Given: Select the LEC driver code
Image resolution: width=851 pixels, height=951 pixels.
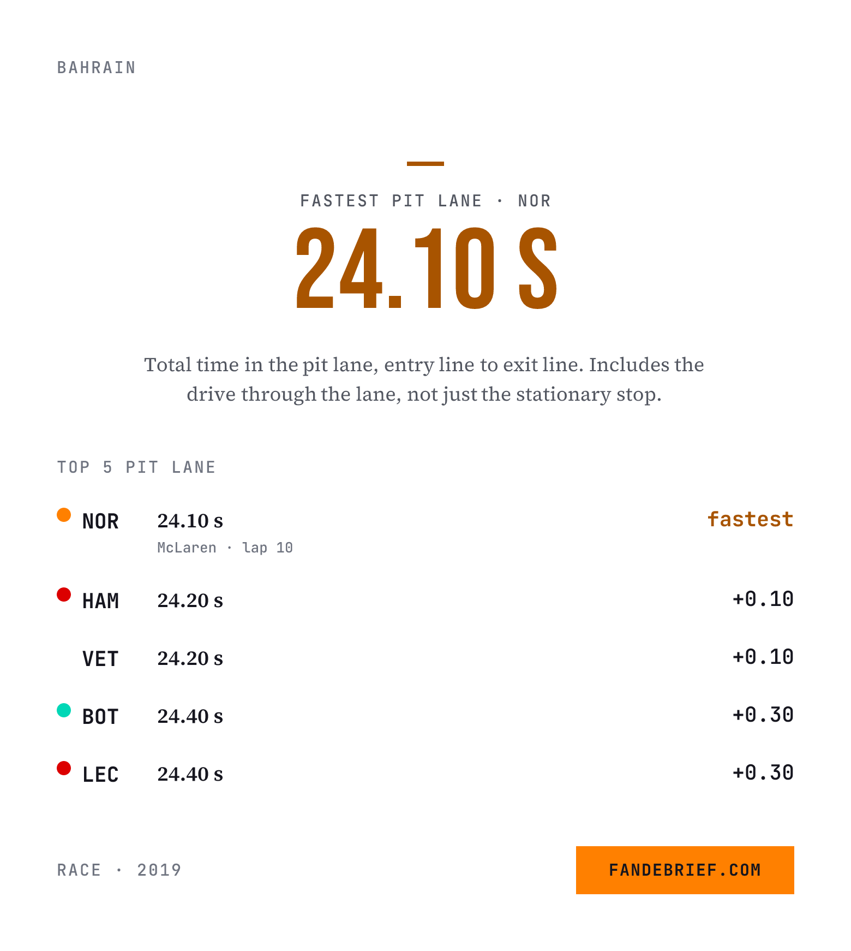Looking at the screenshot, I should point(100,775).
